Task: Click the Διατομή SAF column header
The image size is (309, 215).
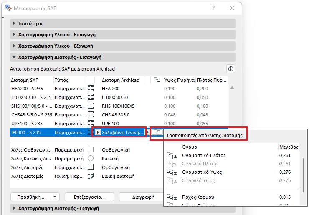Action: [x=32, y=80]
